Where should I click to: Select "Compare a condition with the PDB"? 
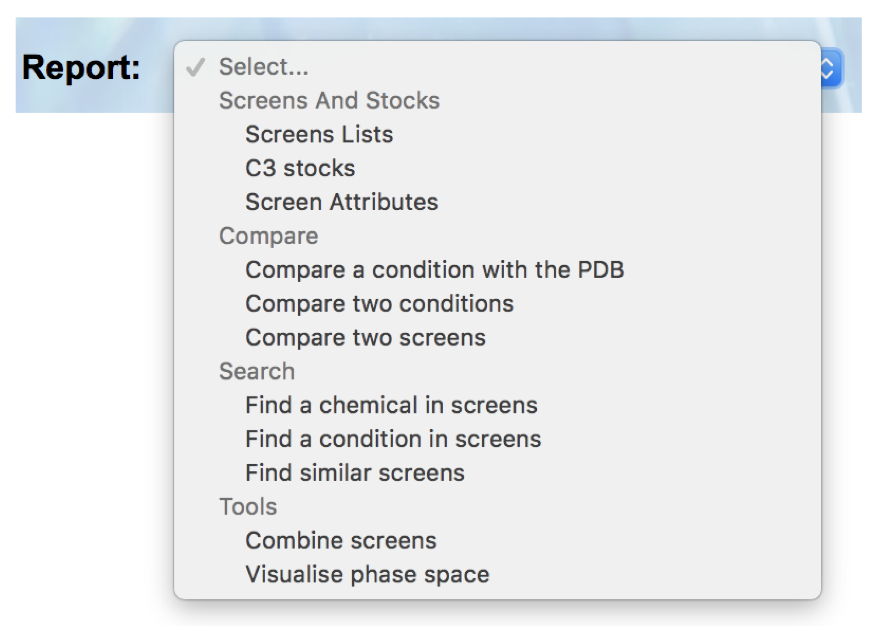[x=434, y=270]
